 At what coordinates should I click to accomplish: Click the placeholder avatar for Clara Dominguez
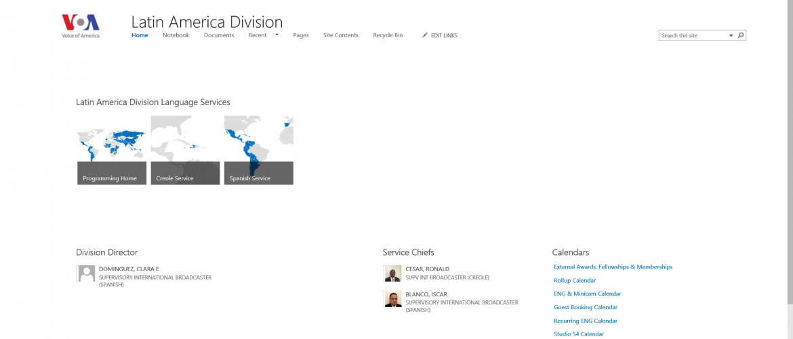tap(86, 274)
